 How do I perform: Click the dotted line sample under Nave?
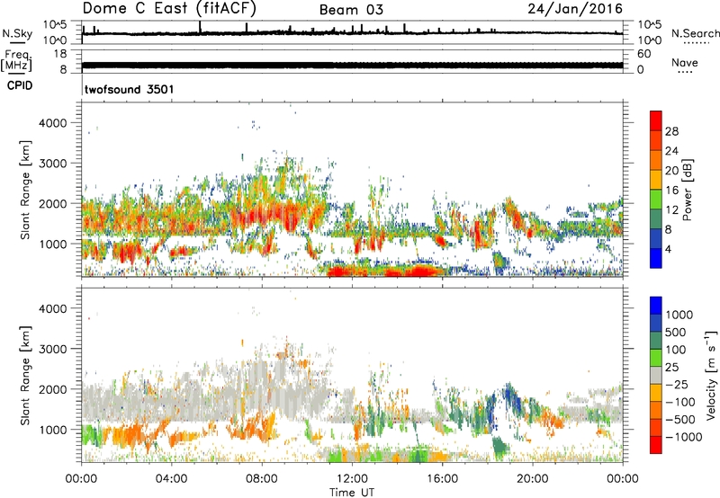click(x=685, y=73)
